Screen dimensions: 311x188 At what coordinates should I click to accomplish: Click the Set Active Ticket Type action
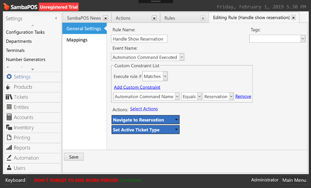(x=146, y=129)
